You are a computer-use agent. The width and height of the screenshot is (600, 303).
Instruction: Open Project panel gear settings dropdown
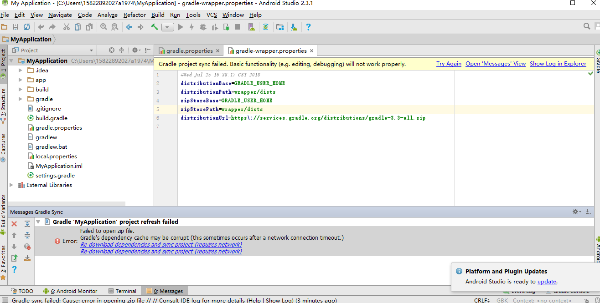[x=135, y=50]
